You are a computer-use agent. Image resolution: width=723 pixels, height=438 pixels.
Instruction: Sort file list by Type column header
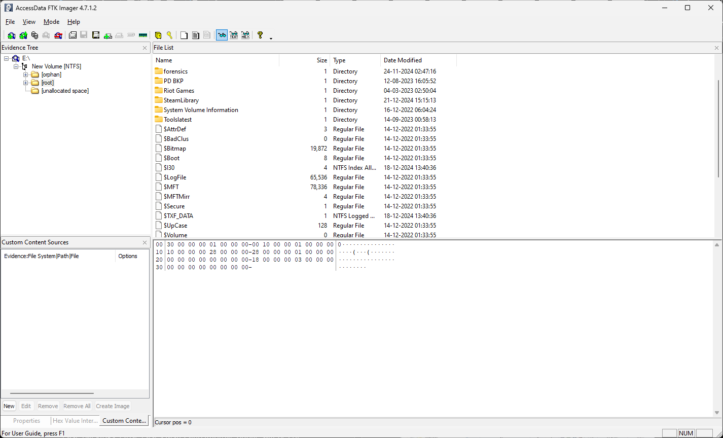355,60
